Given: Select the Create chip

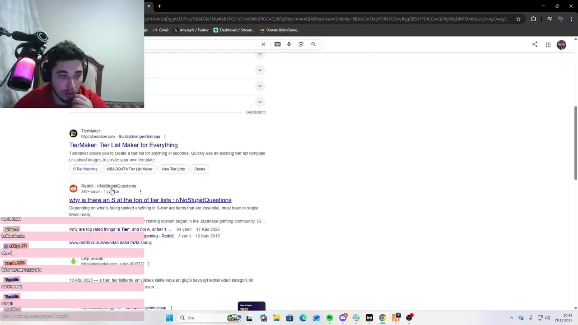Looking at the screenshot, I should click(x=200, y=169).
